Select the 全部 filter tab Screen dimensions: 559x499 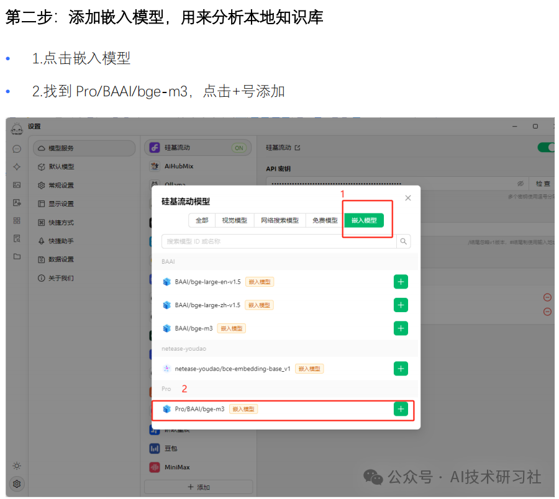(x=202, y=220)
